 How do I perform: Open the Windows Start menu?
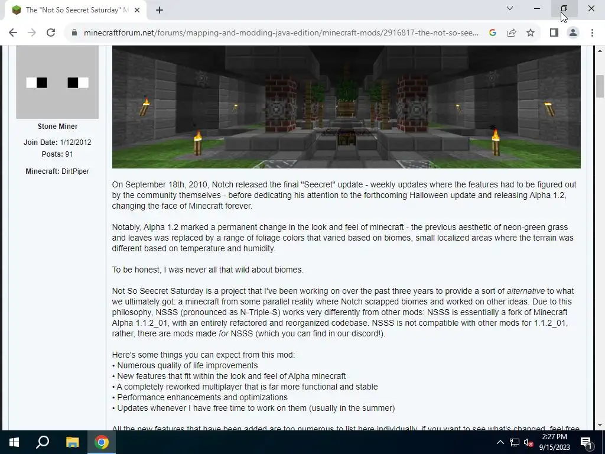14,442
